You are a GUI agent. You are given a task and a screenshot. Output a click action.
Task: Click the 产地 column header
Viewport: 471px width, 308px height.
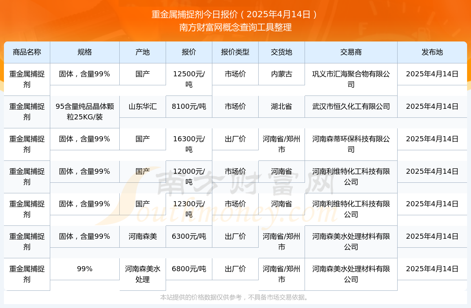click(x=142, y=52)
